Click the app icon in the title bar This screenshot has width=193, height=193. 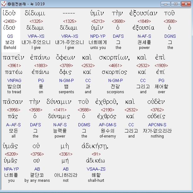tap(4, 4)
